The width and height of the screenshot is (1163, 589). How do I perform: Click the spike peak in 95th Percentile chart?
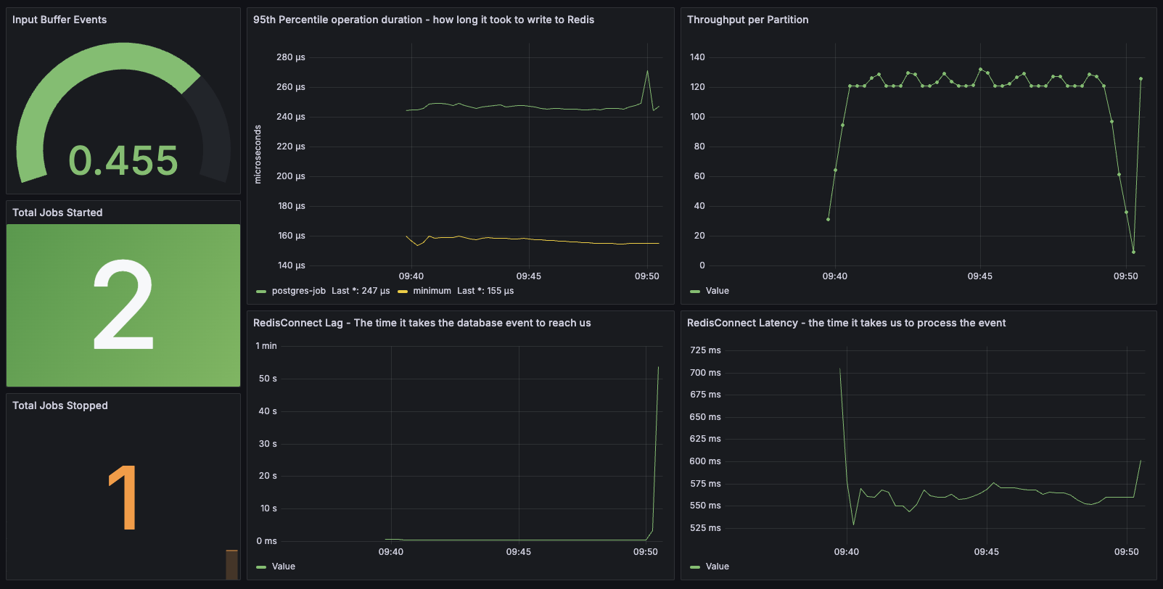point(647,71)
